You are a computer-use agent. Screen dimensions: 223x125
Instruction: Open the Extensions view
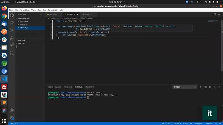tap(12, 45)
